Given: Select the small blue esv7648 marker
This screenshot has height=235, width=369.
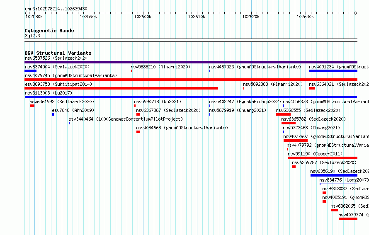Looking at the screenshot, I should [x=53, y=114].
